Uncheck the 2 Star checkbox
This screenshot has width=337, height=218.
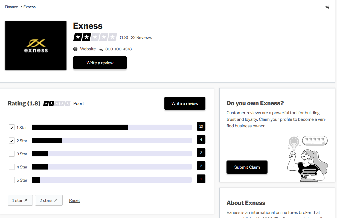pos(12,141)
